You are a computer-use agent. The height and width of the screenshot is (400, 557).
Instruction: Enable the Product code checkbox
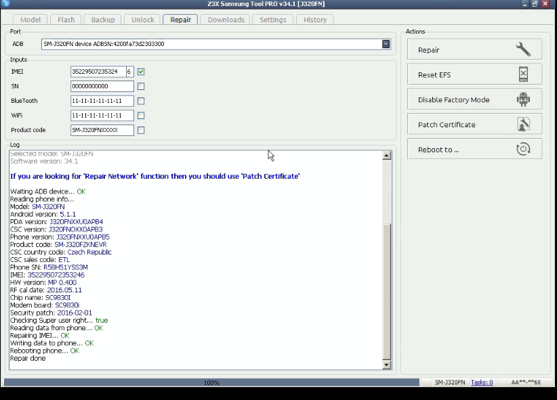click(141, 130)
